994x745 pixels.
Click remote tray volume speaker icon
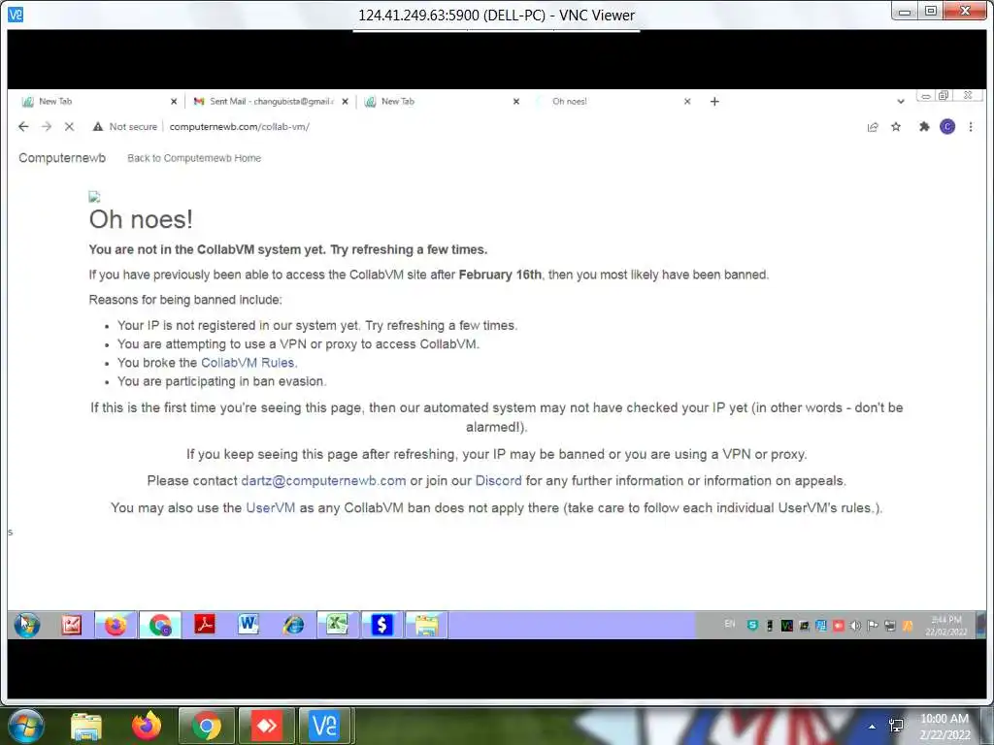click(855, 626)
